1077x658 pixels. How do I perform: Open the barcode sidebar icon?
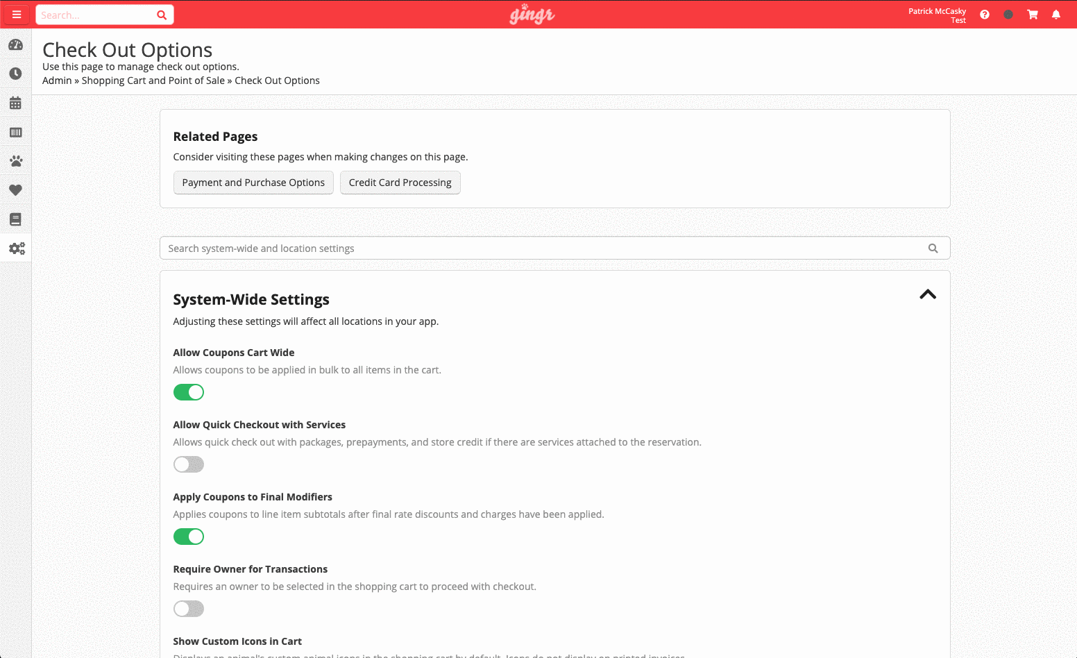pos(16,132)
